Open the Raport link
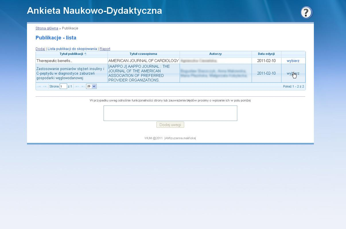 point(105,49)
